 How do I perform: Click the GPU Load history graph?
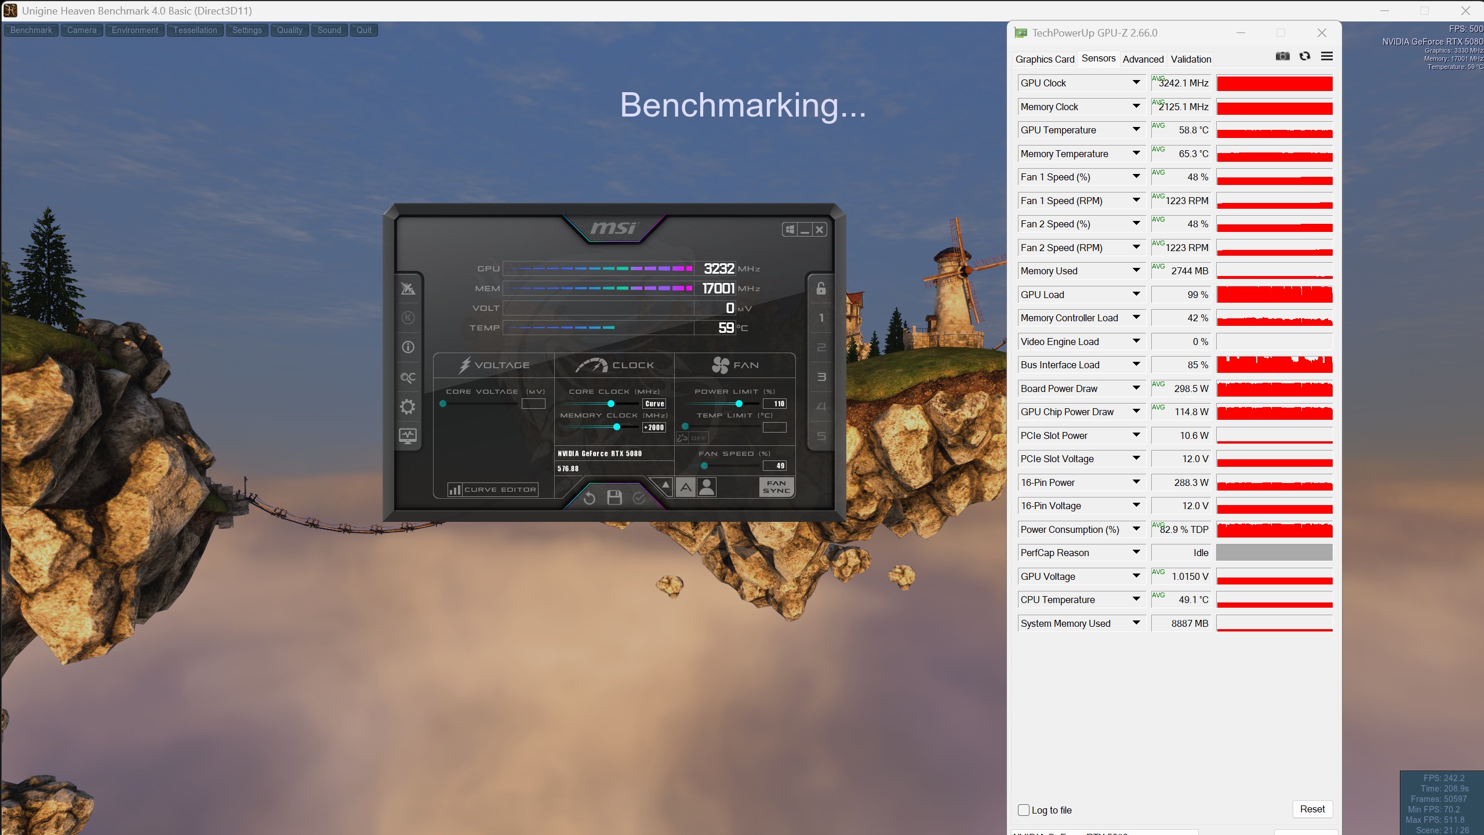pyautogui.click(x=1274, y=295)
